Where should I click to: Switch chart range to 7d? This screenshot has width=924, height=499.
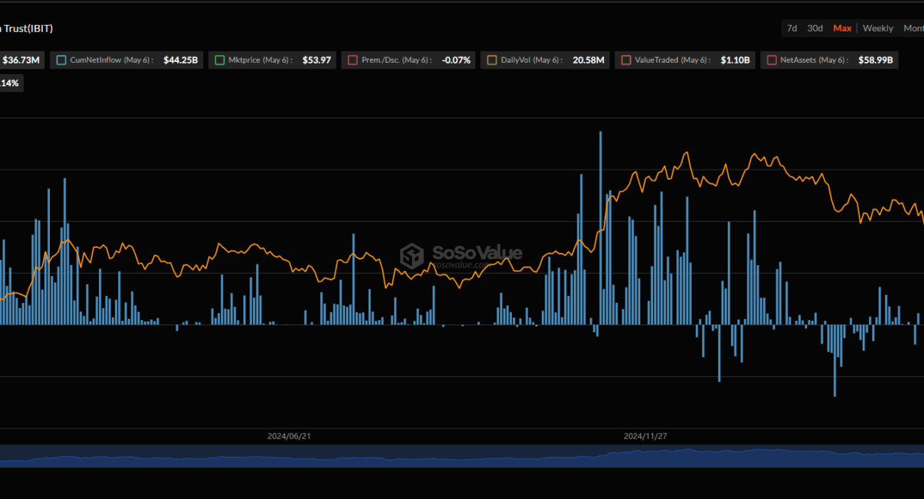point(791,29)
